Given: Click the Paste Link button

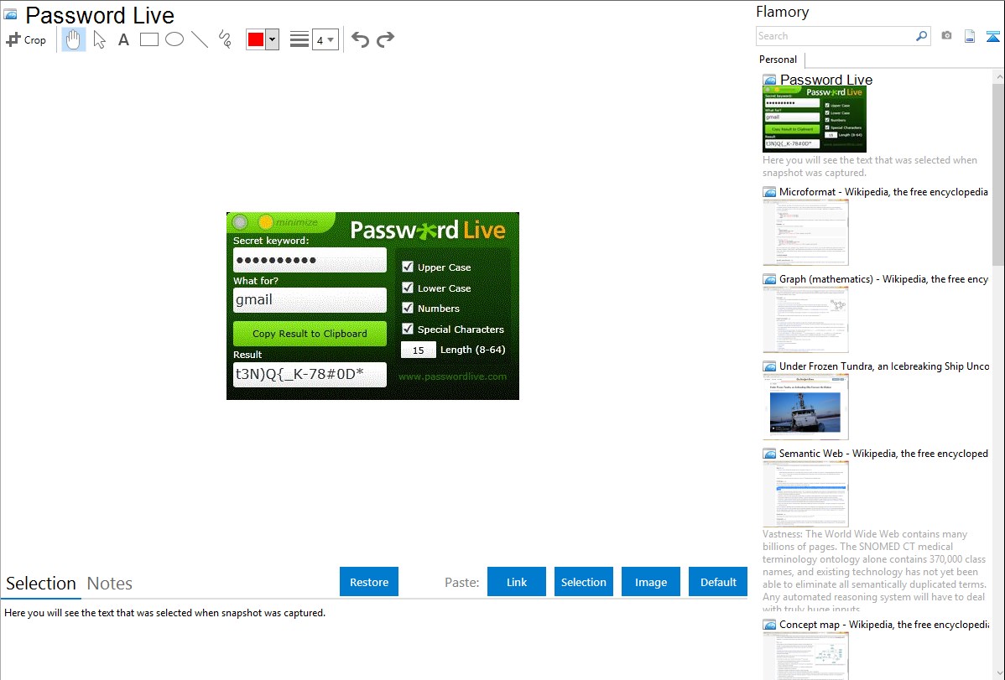Looking at the screenshot, I should (517, 582).
